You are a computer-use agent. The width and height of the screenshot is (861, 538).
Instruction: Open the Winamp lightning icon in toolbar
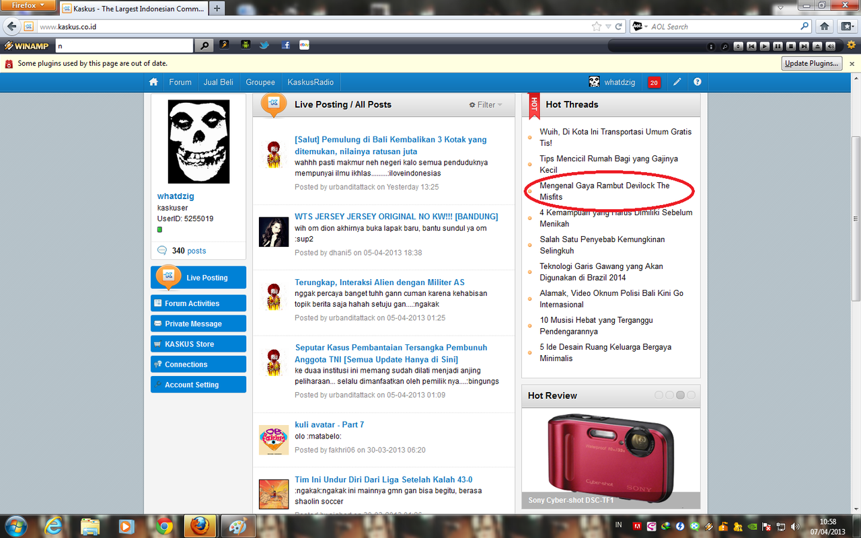(224, 45)
